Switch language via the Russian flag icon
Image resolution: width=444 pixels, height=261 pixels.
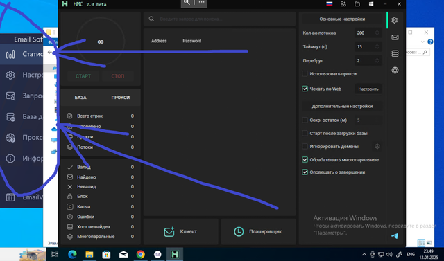tap(330, 4)
